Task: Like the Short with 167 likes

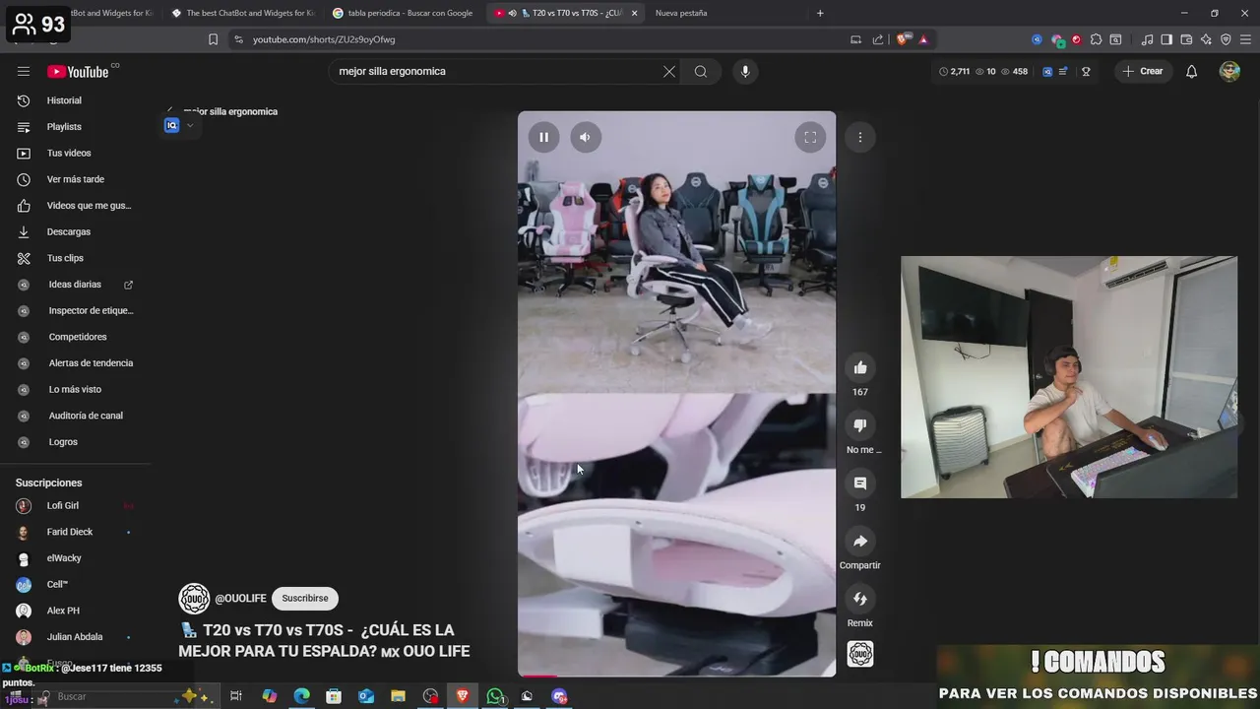Action: point(860,367)
